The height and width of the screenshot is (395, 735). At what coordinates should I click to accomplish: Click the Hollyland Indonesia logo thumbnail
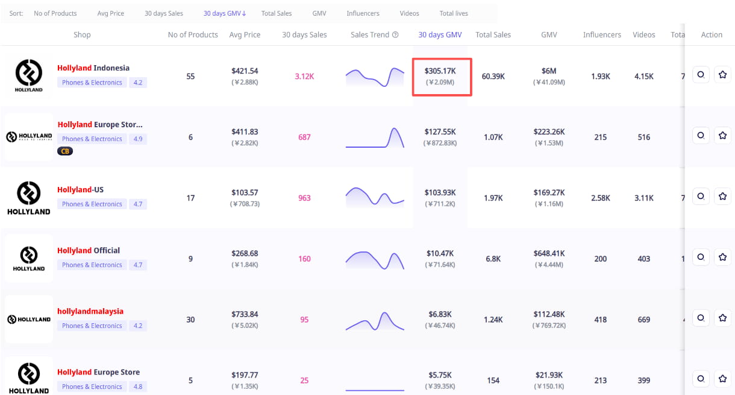coord(29,76)
